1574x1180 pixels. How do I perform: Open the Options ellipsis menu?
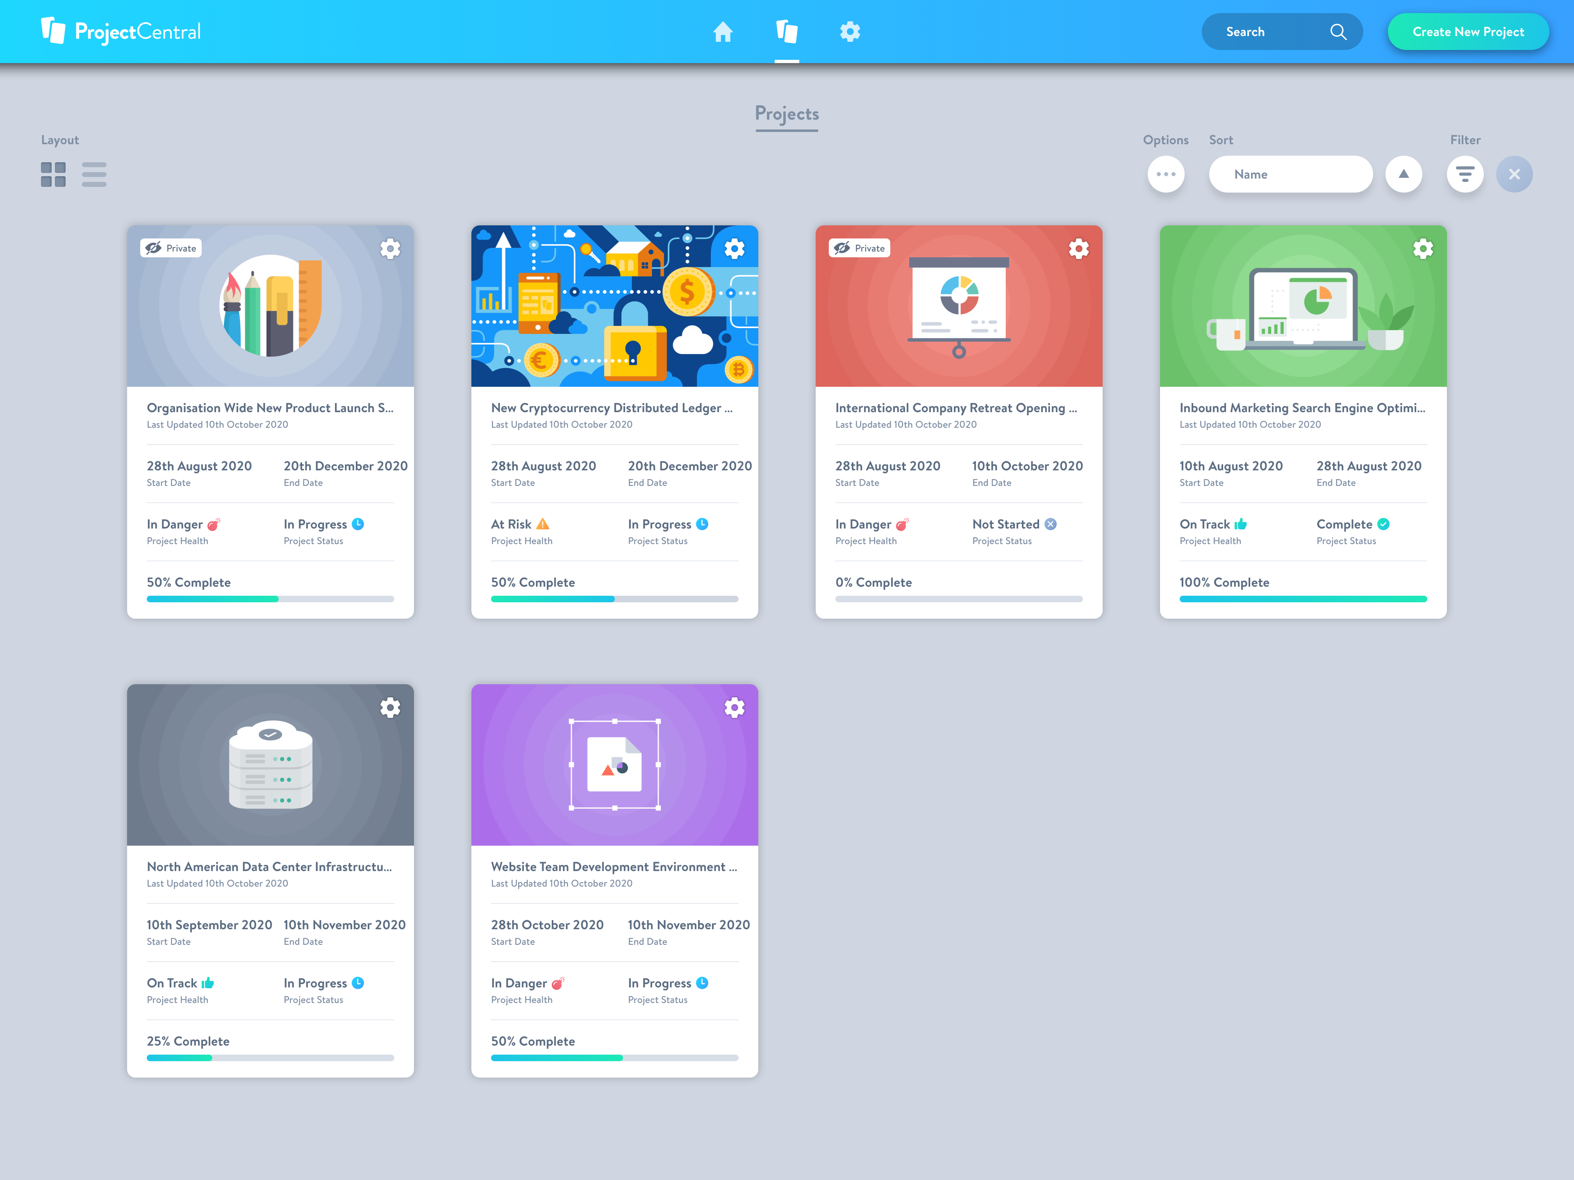(x=1166, y=174)
